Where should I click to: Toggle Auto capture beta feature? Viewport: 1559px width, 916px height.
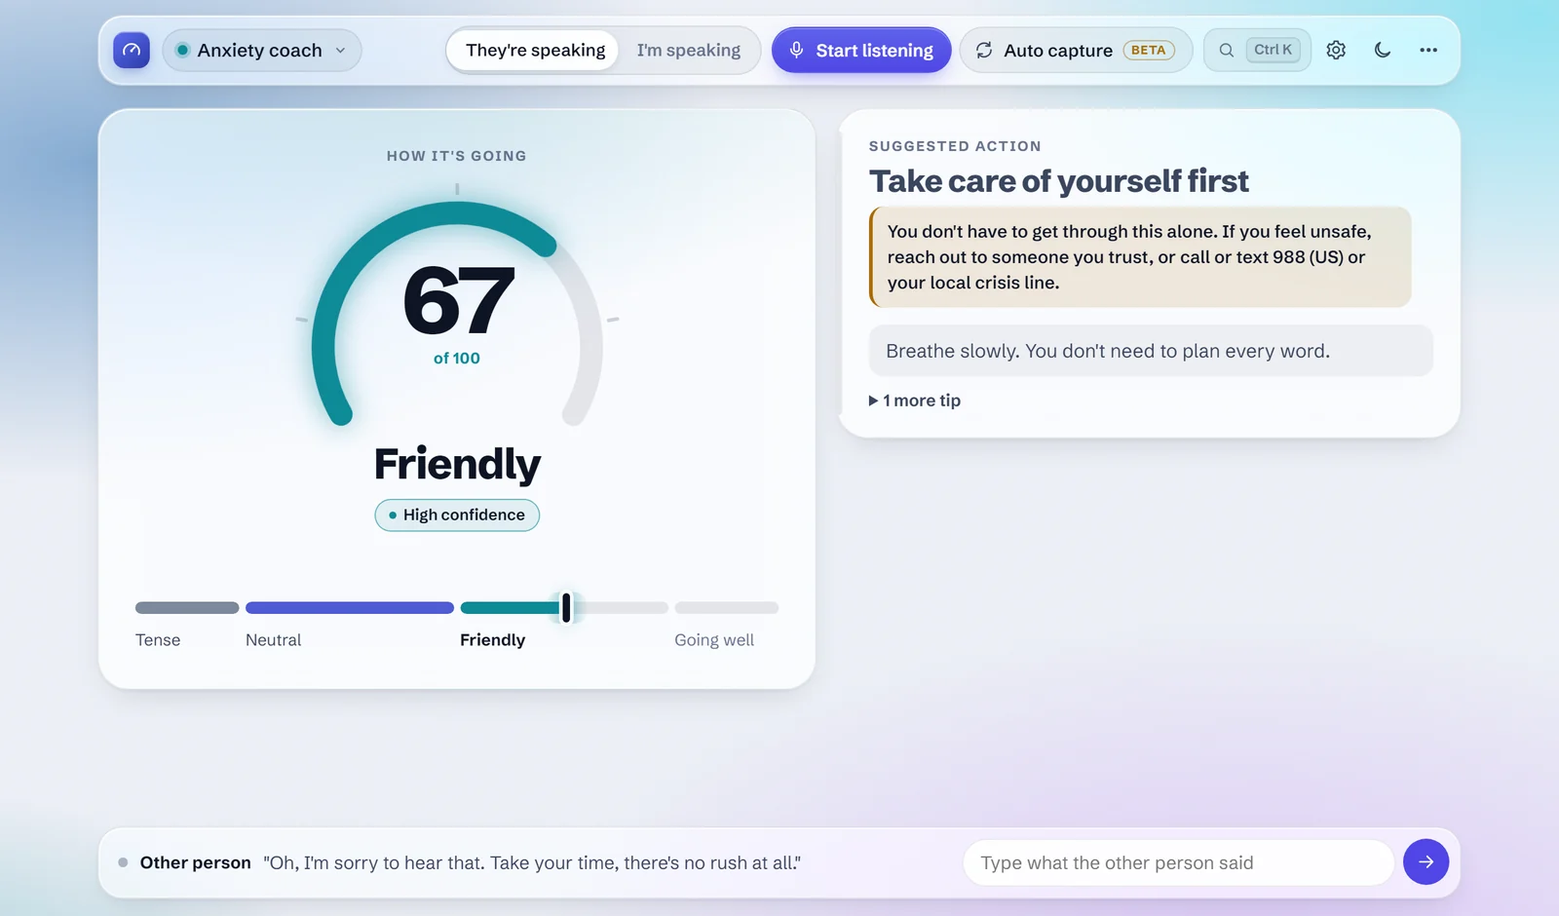point(1076,50)
